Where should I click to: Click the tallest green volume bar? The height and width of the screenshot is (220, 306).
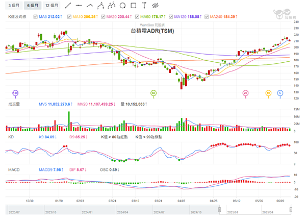coord(69,121)
